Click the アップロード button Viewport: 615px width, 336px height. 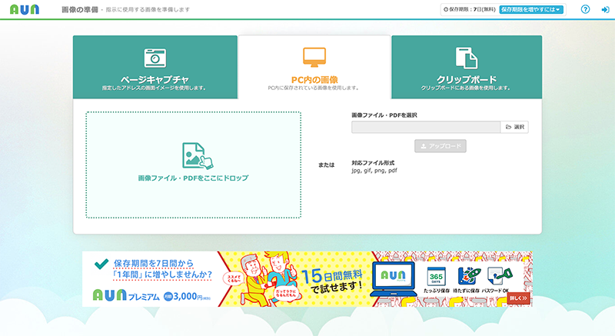click(x=440, y=146)
